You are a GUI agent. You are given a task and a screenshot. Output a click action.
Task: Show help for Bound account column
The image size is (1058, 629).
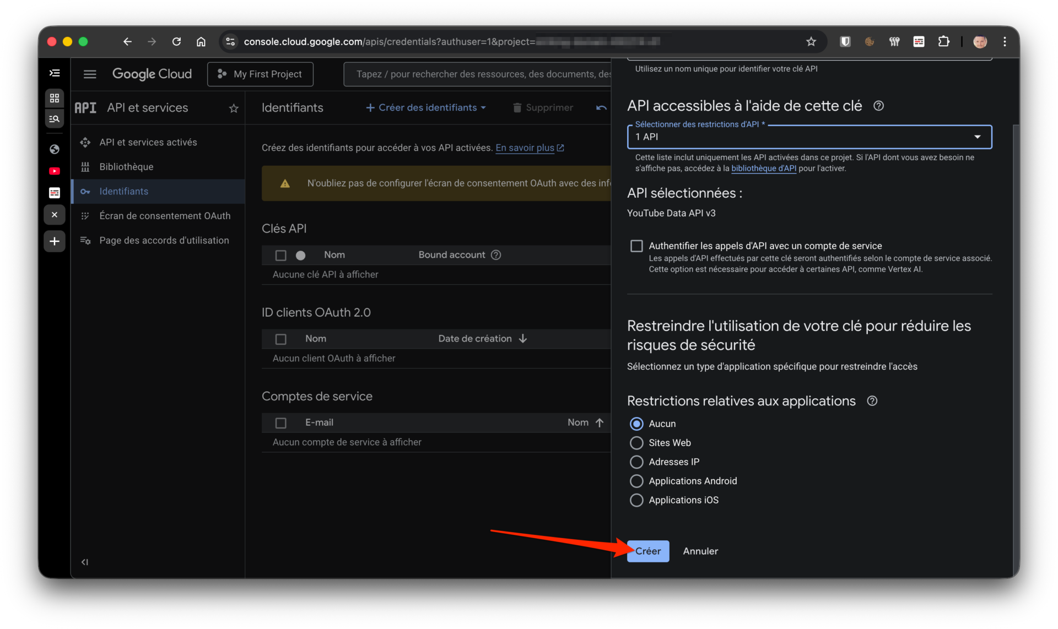tap(496, 254)
